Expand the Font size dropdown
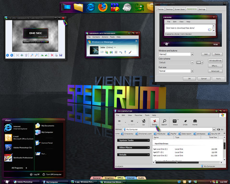The image size is (230, 184). [x=192, y=71]
